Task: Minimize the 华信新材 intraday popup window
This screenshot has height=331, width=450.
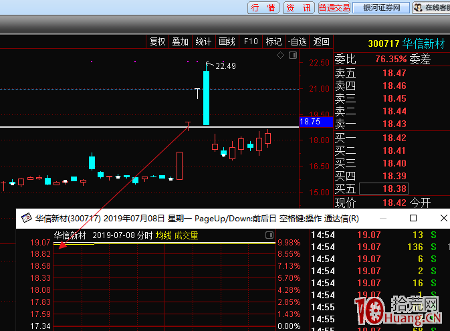Action: pyautogui.click(x=383, y=218)
